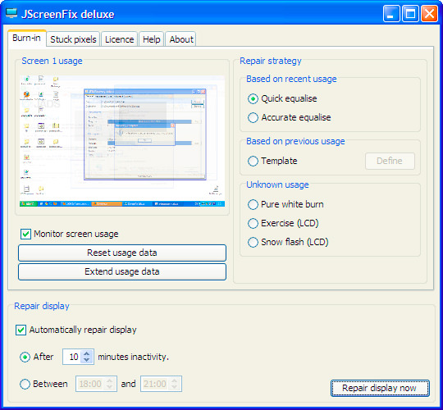Click the 'Based on previous usage' label
This screenshot has height=410, width=443.
coord(295,141)
